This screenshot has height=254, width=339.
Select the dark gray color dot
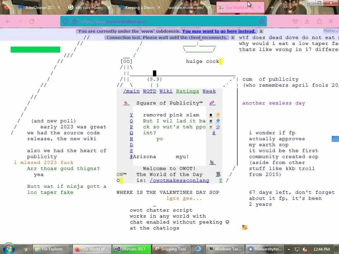(x=211, y=121)
